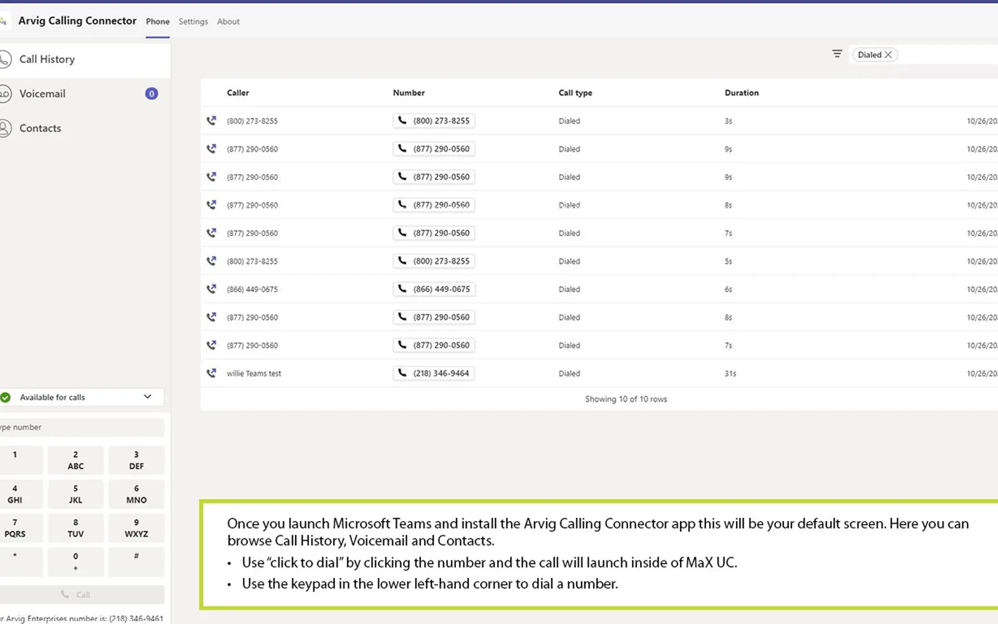Click outgoing call icon for the 3s call
Viewport: 998px width, 624px height.
click(211, 120)
